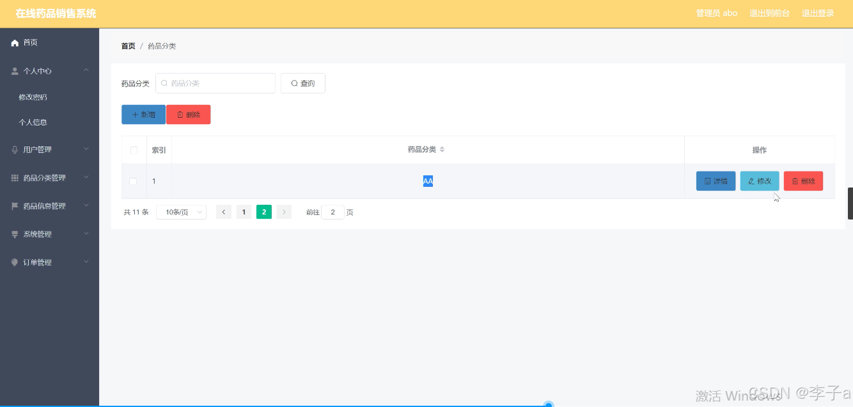This screenshot has width=853, height=407.
Task: Check the row 1 checkbox
Action: pyautogui.click(x=133, y=182)
